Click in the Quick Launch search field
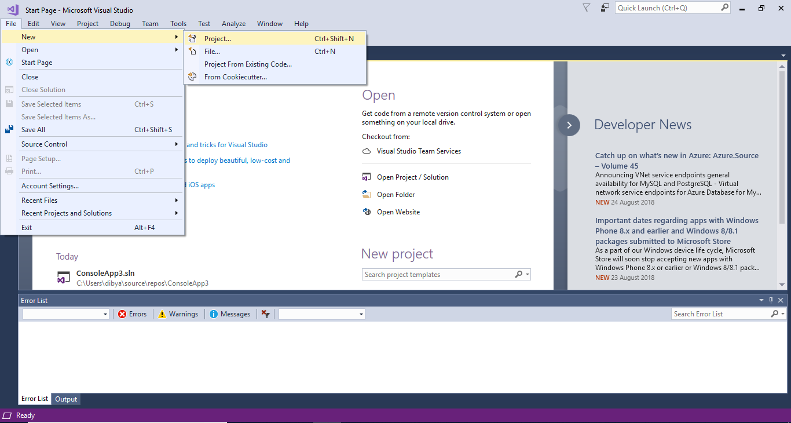Screen dimensions: 791x423 (x=668, y=8)
